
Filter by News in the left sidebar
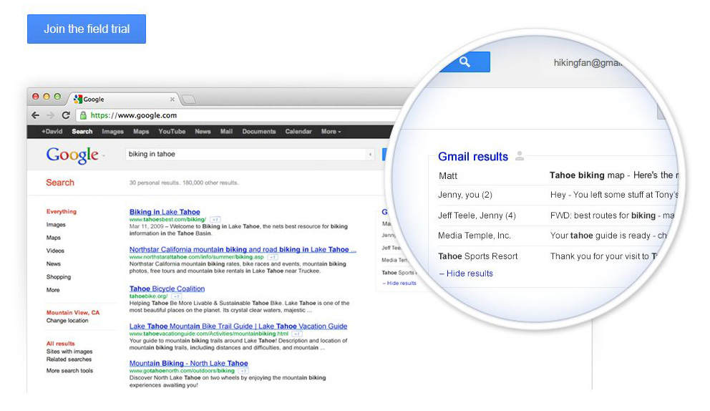(54, 263)
